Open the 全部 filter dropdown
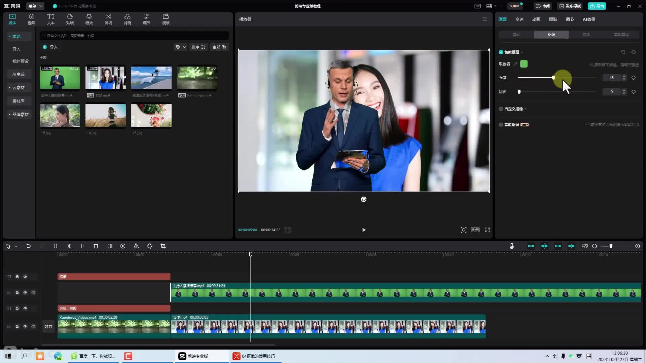The image size is (646, 363). (x=219, y=47)
